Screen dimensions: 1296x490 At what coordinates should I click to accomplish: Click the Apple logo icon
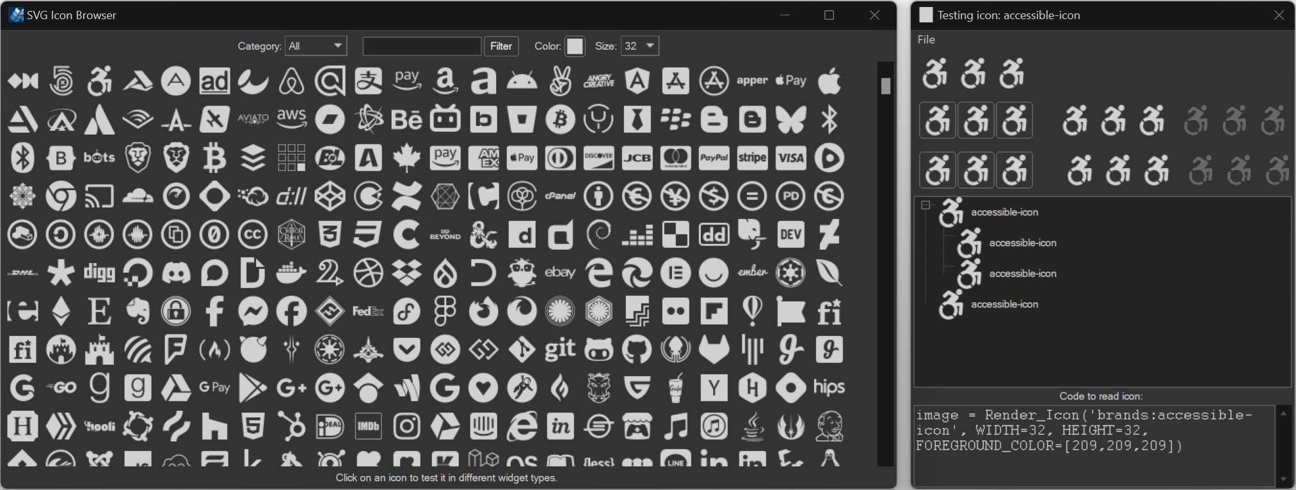coord(829,81)
